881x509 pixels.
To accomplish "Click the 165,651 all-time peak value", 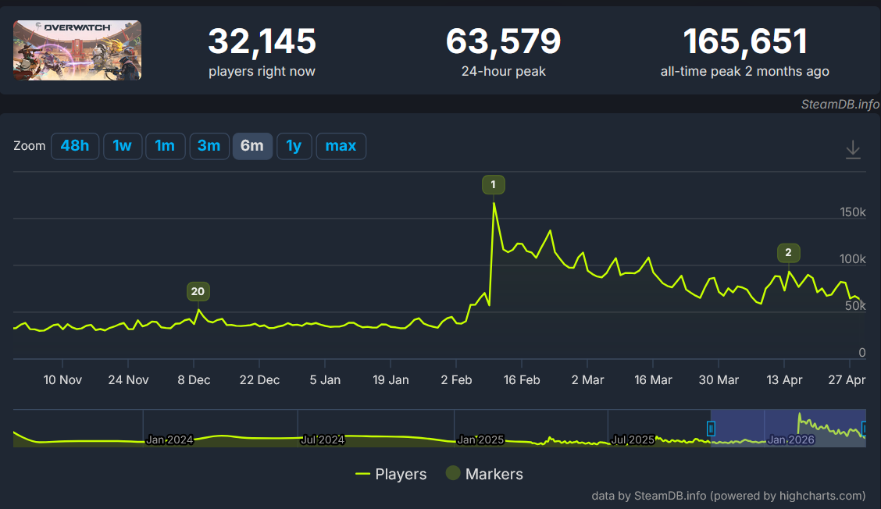I will pos(745,41).
